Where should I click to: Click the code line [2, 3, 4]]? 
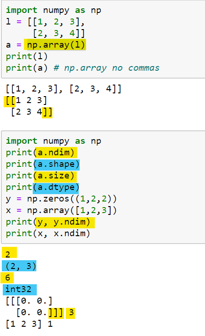pos(59,33)
